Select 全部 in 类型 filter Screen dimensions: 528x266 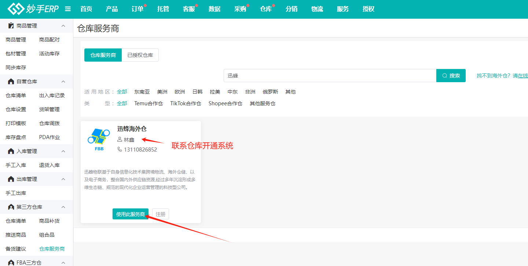tap(122, 103)
